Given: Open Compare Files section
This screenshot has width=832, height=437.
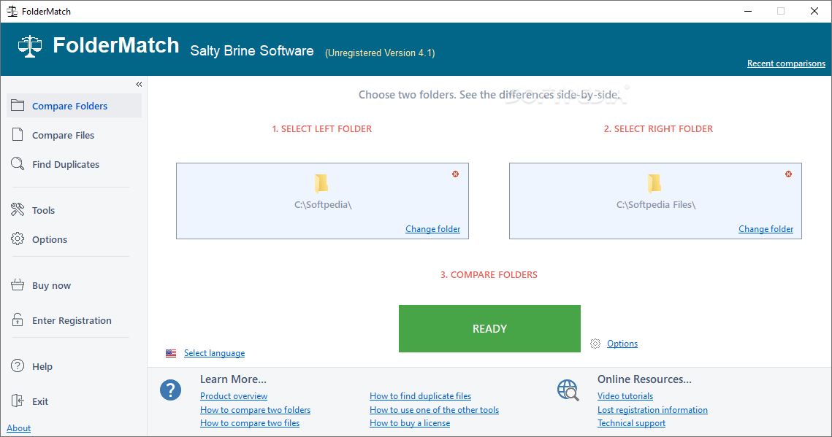Looking at the screenshot, I should (x=63, y=135).
